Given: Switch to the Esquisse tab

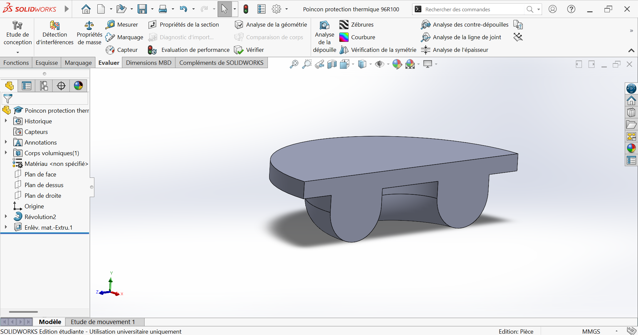Looking at the screenshot, I should tap(47, 63).
